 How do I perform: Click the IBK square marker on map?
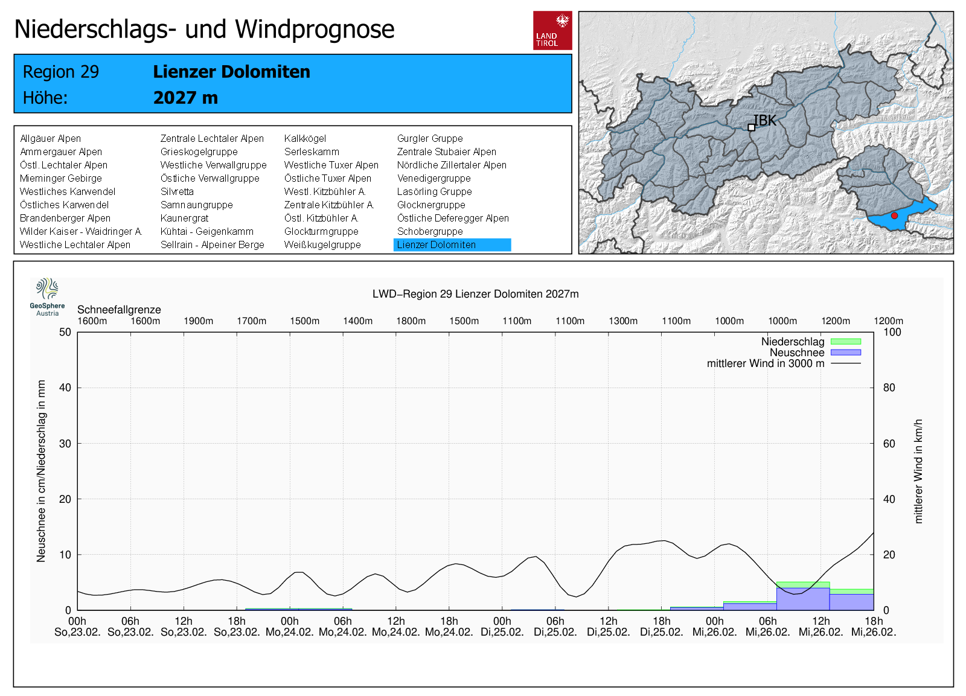click(751, 127)
